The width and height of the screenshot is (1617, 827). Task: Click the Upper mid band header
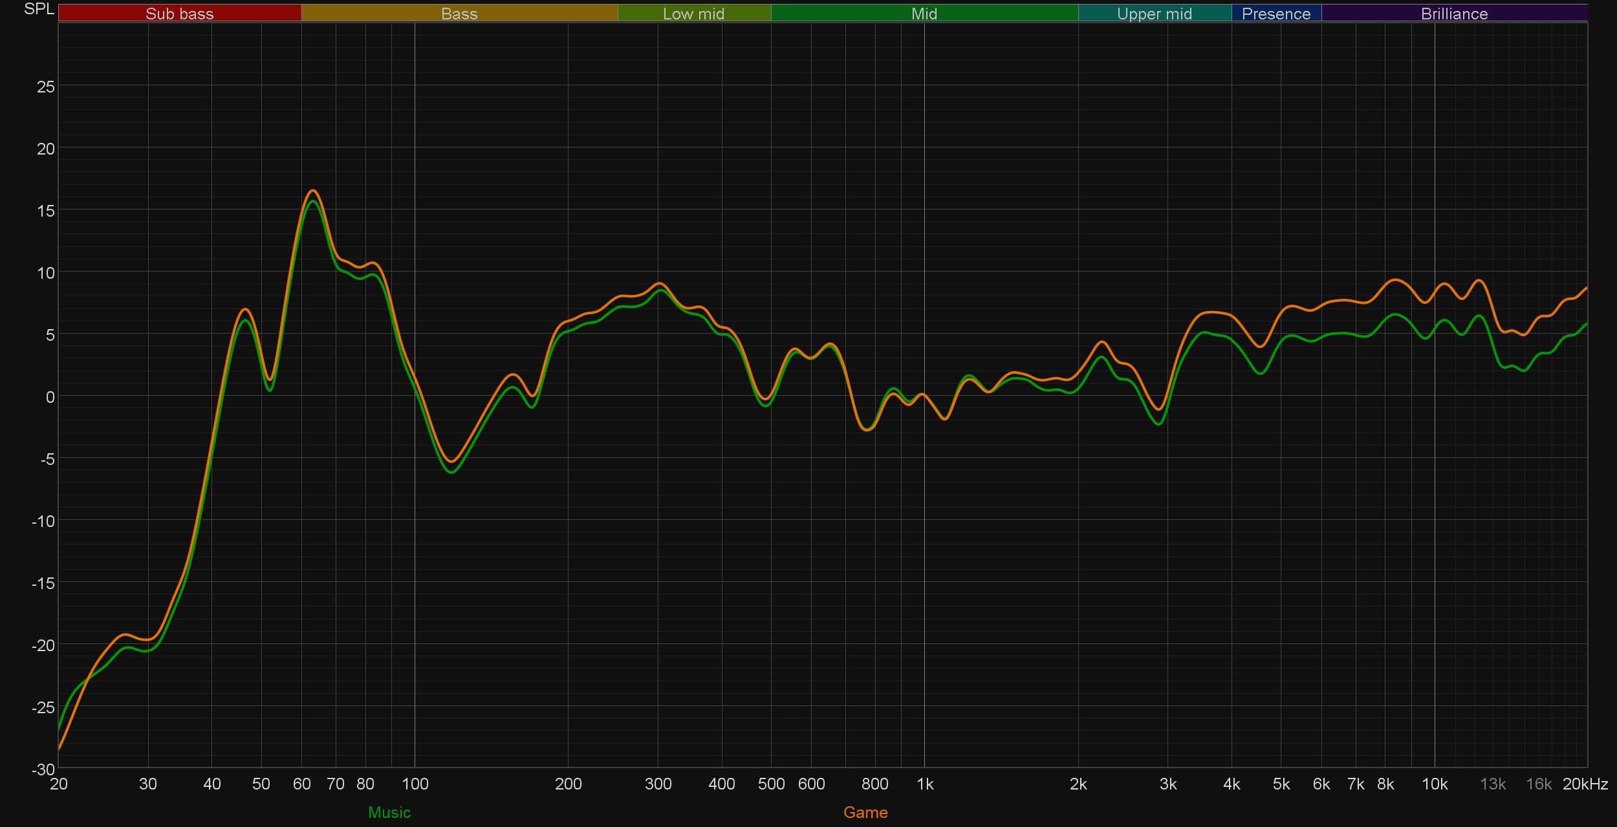tap(1154, 13)
